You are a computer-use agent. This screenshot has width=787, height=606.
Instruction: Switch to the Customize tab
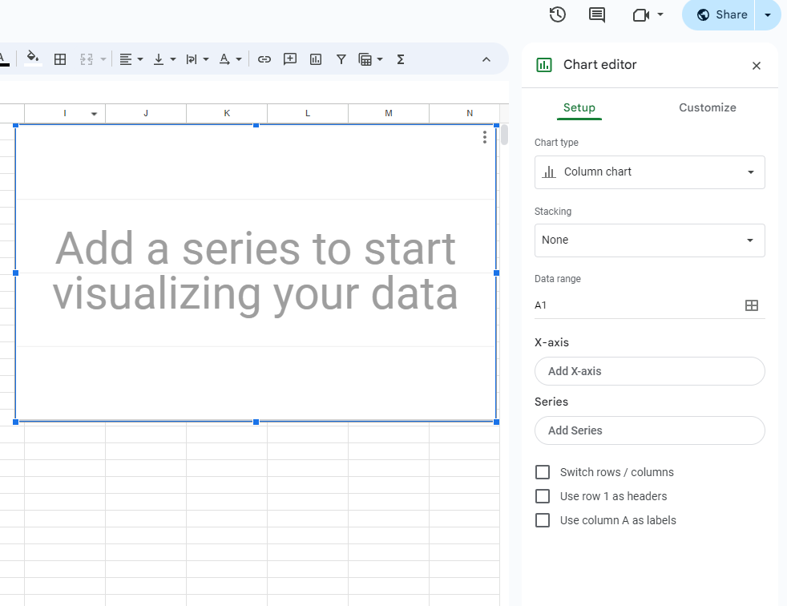707,107
